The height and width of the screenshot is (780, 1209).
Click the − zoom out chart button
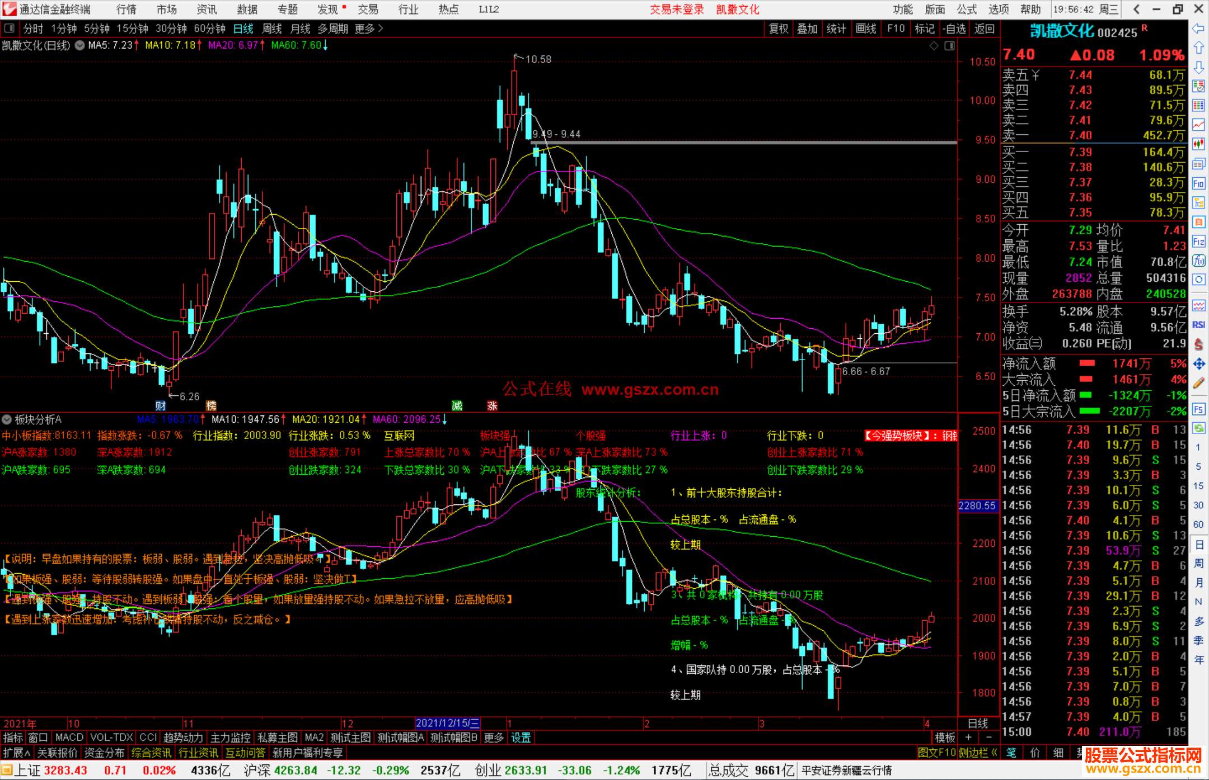tap(989, 738)
